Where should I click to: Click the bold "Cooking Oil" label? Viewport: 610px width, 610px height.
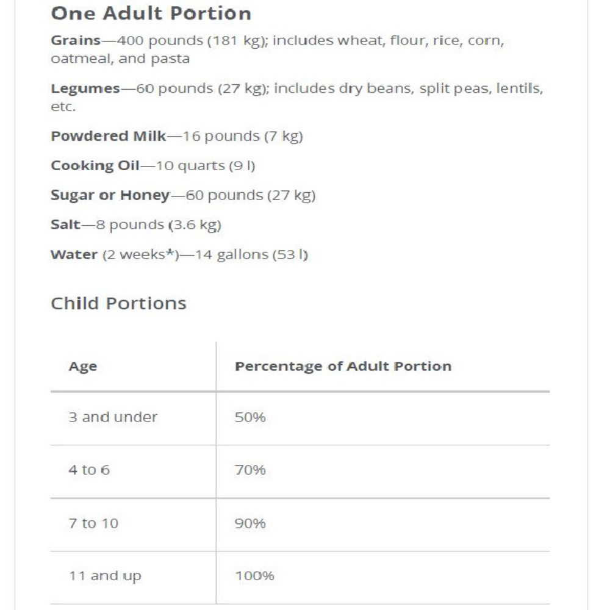click(x=95, y=166)
